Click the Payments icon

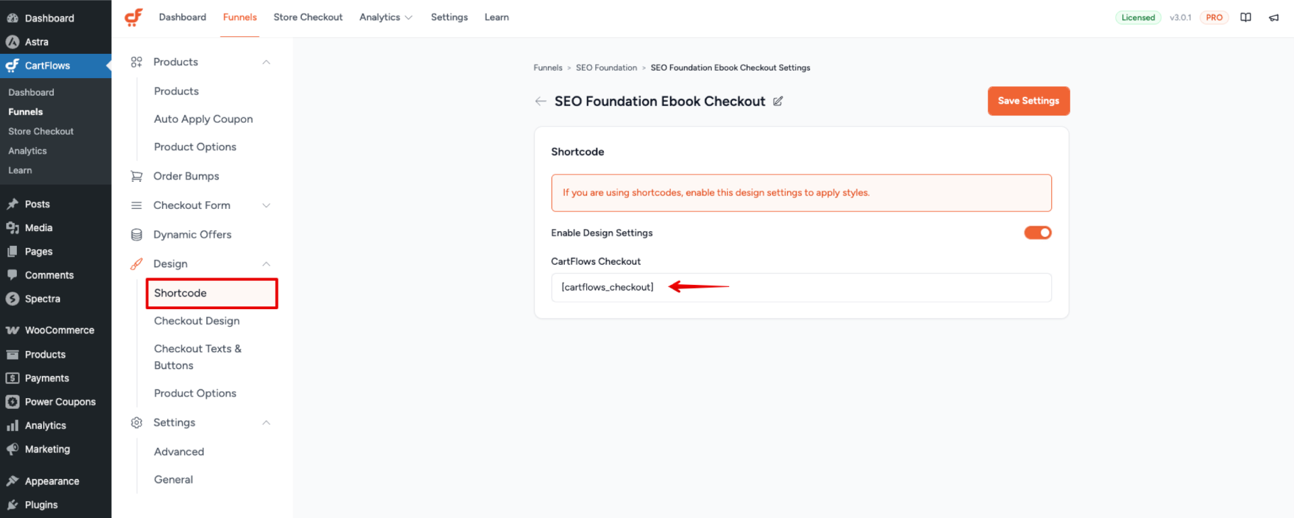12,378
